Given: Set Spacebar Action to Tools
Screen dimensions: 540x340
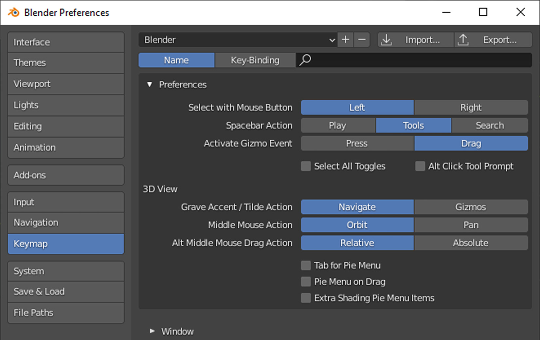Looking at the screenshot, I should (x=413, y=125).
